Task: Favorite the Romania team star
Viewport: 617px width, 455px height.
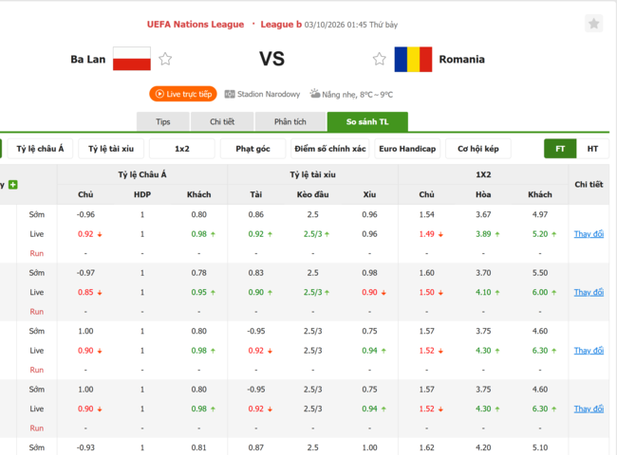Action: click(x=380, y=59)
